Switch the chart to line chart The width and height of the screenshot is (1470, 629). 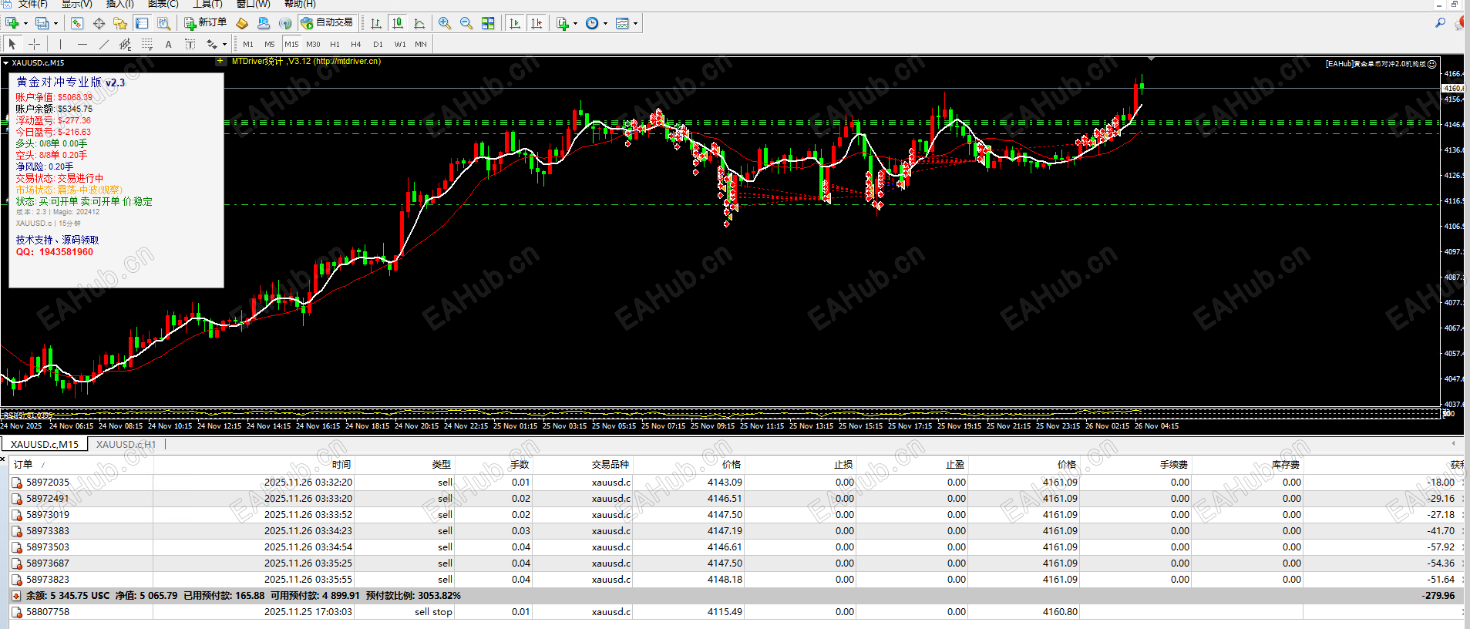(x=419, y=23)
